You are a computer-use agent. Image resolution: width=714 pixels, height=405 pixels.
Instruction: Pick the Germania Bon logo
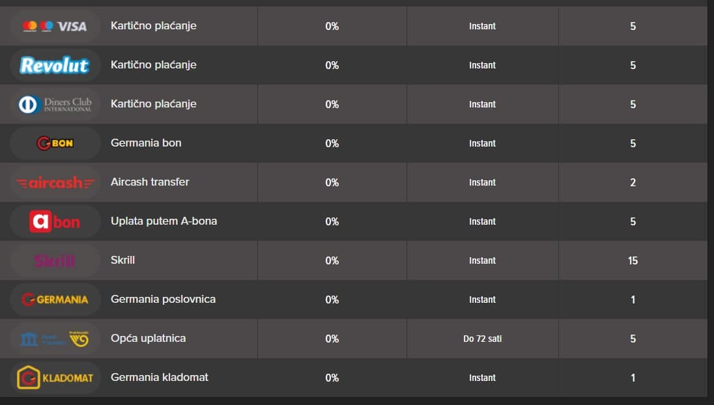[x=55, y=143]
